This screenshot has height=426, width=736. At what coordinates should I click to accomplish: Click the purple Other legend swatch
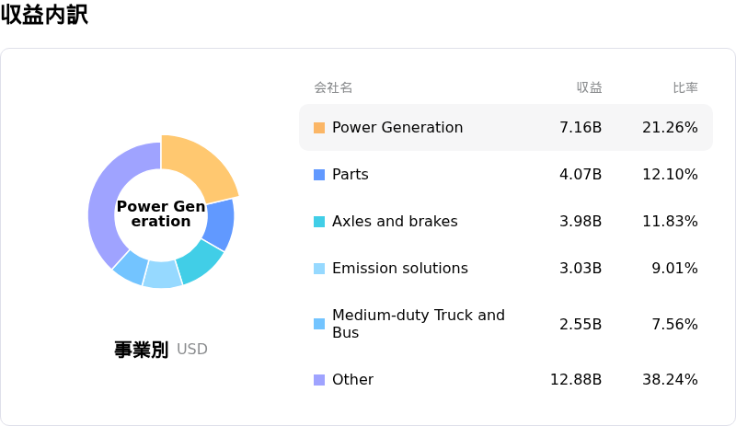[x=319, y=380]
